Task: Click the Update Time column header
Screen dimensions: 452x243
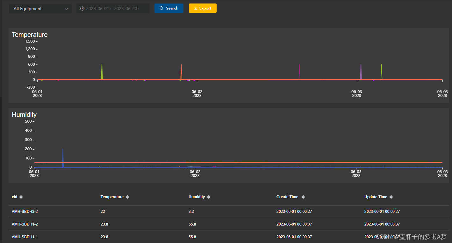Action: point(376,197)
